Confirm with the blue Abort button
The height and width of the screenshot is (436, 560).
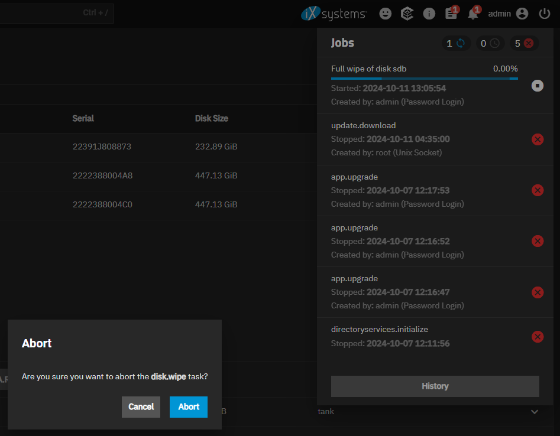click(189, 407)
